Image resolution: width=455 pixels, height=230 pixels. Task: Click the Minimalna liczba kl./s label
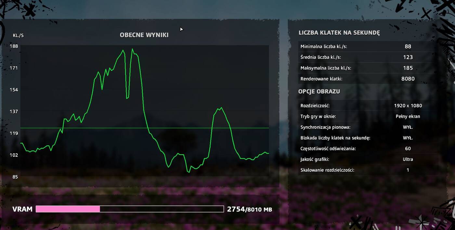(324, 47)
